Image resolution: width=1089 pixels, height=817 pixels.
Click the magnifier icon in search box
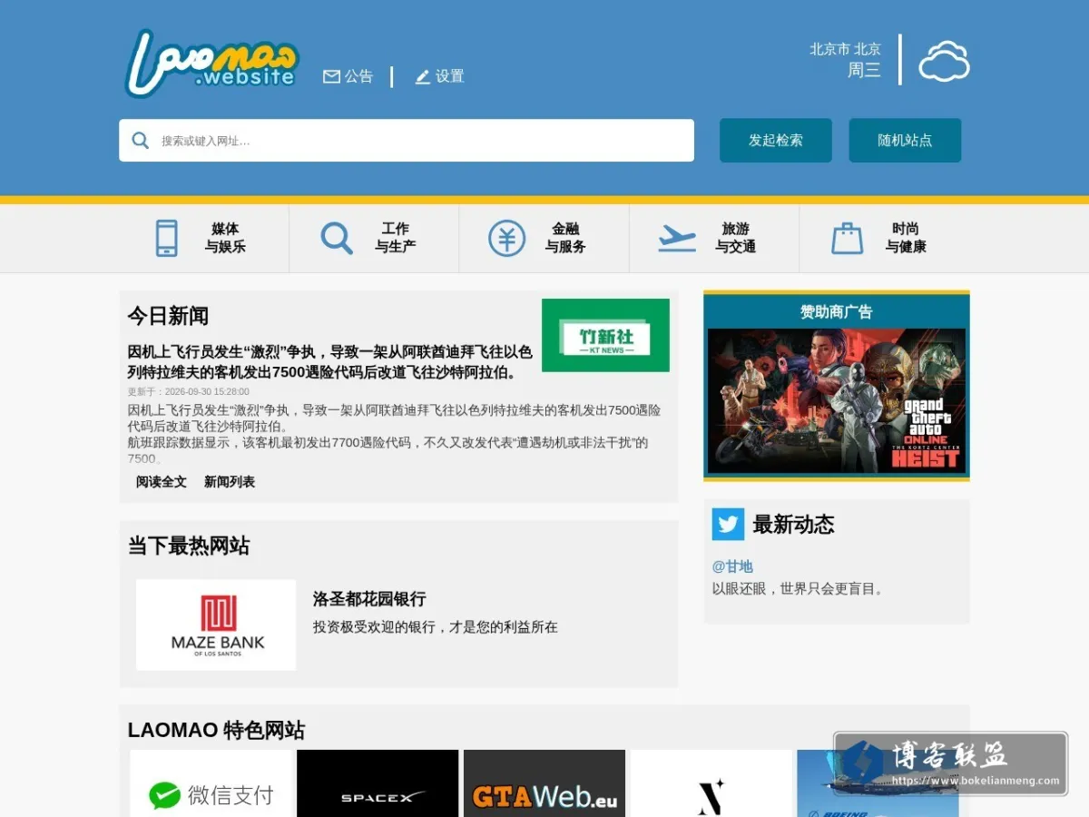tap(141, 141)
